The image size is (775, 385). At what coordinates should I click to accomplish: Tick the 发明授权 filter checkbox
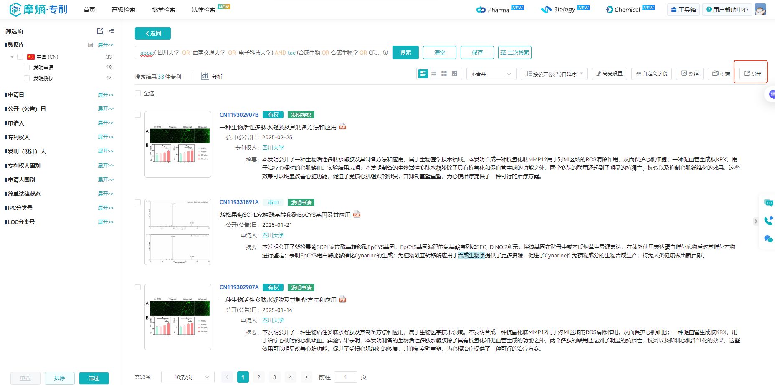coord(27,78)
